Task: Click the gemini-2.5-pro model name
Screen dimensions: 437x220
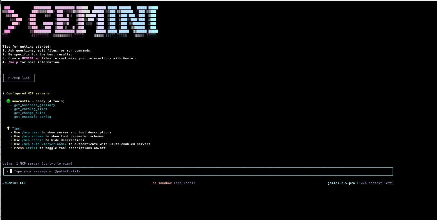Action: pos(341,183)
